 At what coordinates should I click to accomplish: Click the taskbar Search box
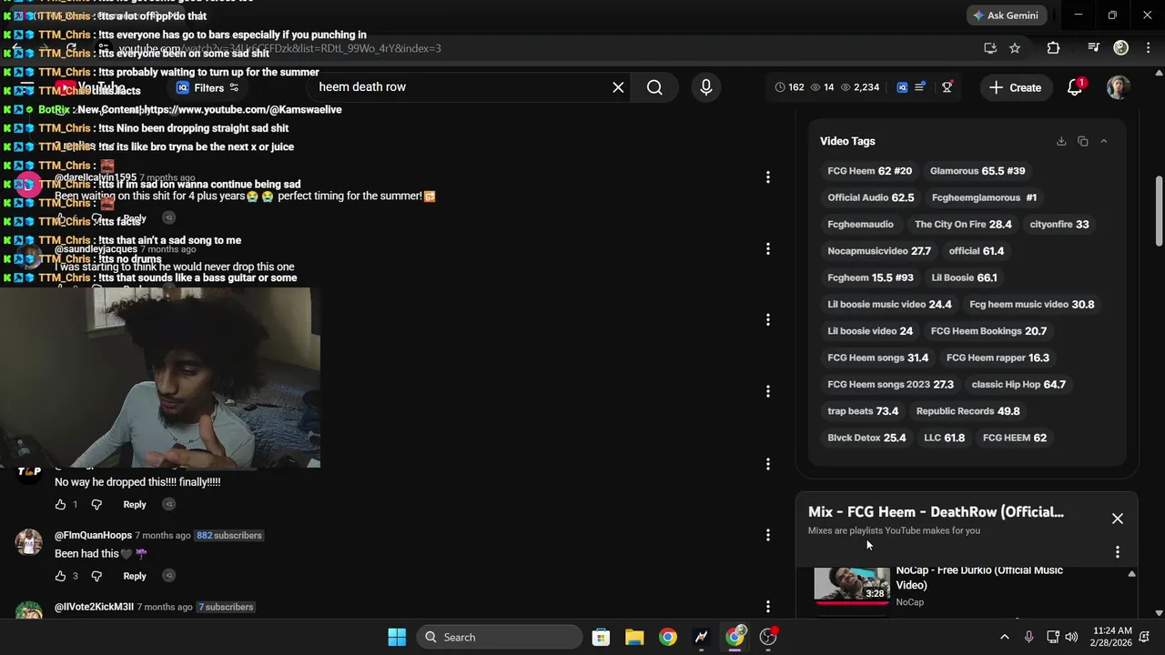[x=499, y=637]
